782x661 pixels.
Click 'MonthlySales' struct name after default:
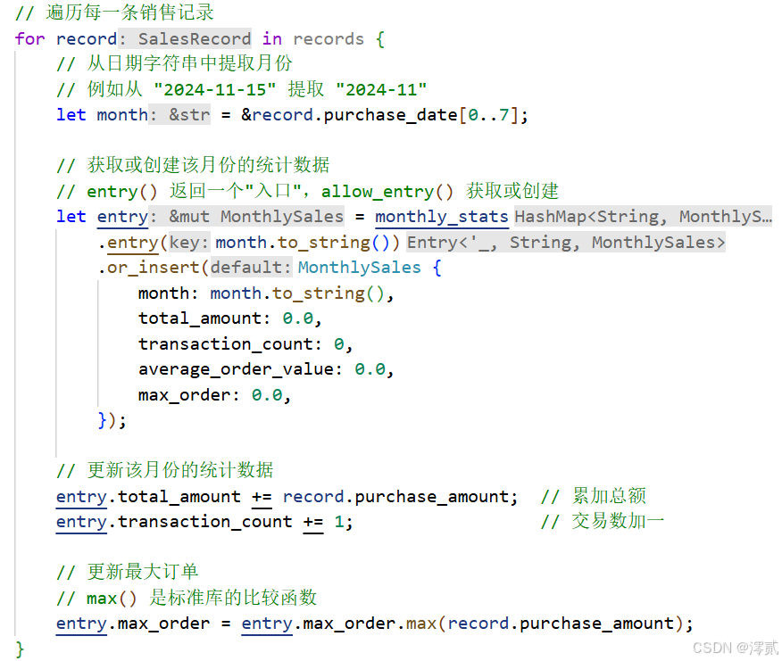pos(360,269)
